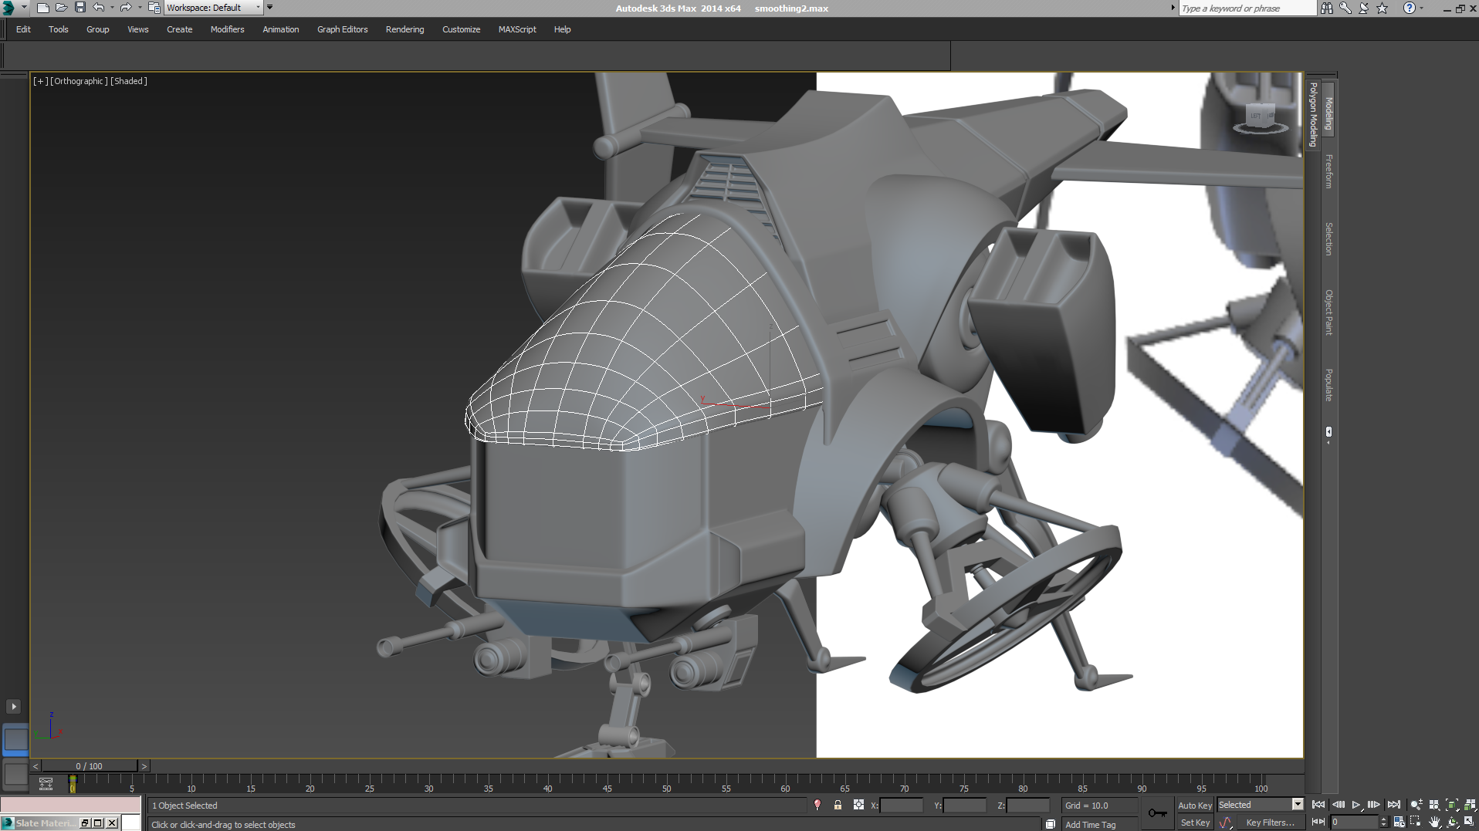The image size is (1479, 831).
Task: Expand the InfoCenter search field arrow
Action: pyautogui.click(x=1173, y=8)
